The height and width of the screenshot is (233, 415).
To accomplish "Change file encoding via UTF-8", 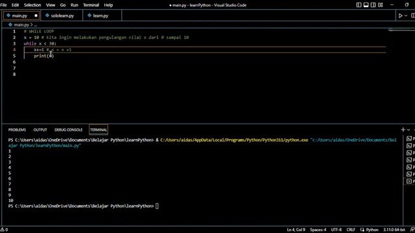I will click(336, 230).
